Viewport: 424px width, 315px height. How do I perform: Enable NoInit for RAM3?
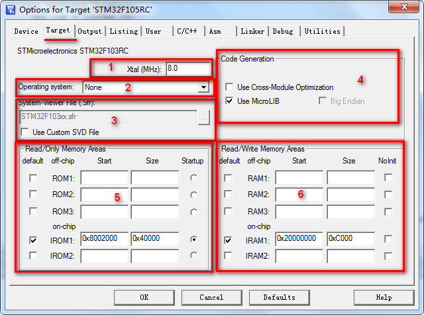click(x=388, y=212)
